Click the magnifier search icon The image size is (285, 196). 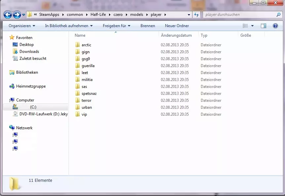(x=278, y=15)
